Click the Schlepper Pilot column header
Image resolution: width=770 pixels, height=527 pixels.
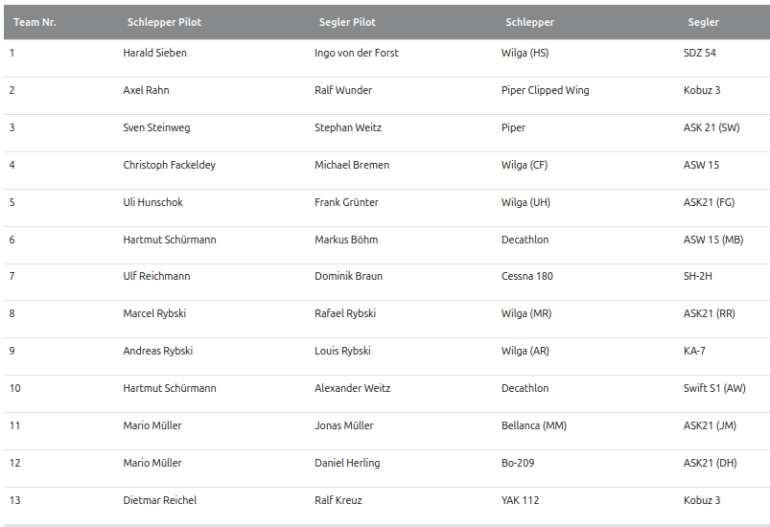coord(164,22)
